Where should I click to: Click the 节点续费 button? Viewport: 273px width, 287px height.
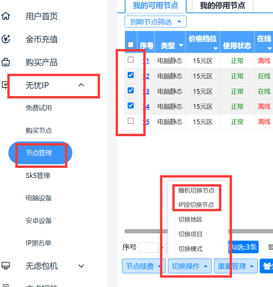(x=143, y=266)
